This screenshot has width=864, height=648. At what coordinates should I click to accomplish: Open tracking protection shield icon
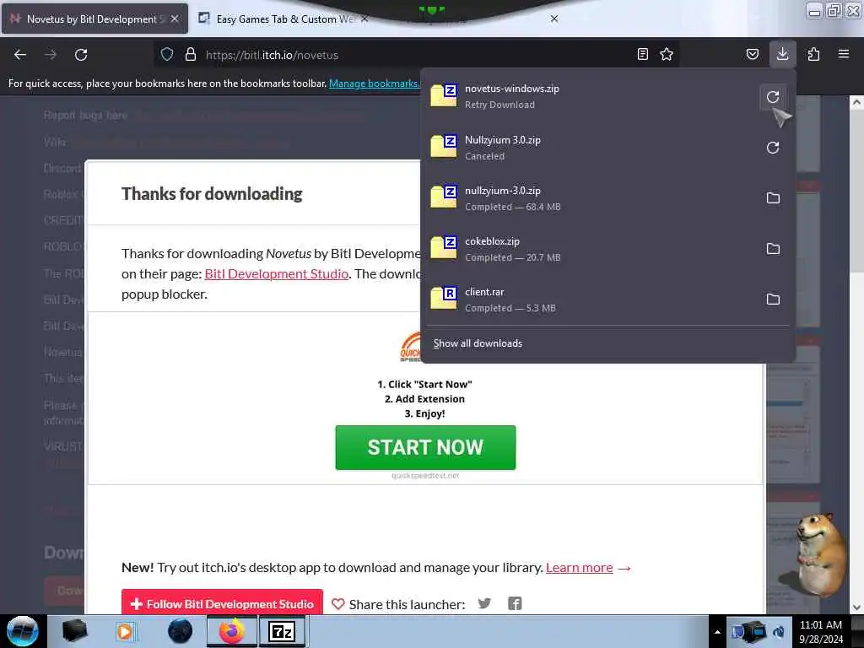tap(167, 55)
